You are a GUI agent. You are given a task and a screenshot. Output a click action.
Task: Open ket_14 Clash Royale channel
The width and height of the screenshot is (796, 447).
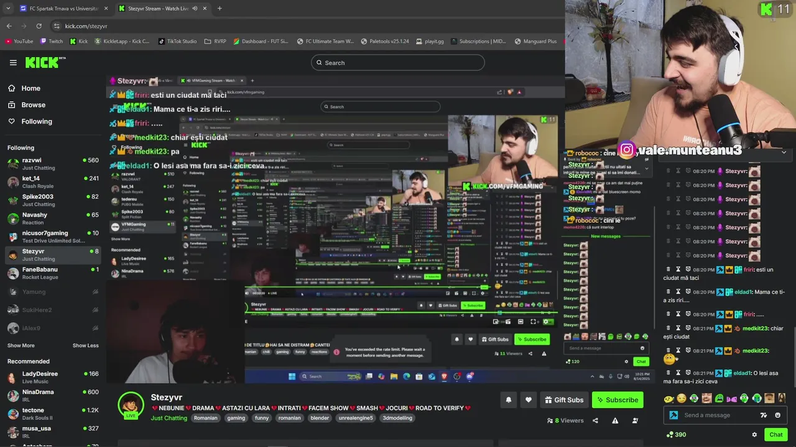[53, 182]
